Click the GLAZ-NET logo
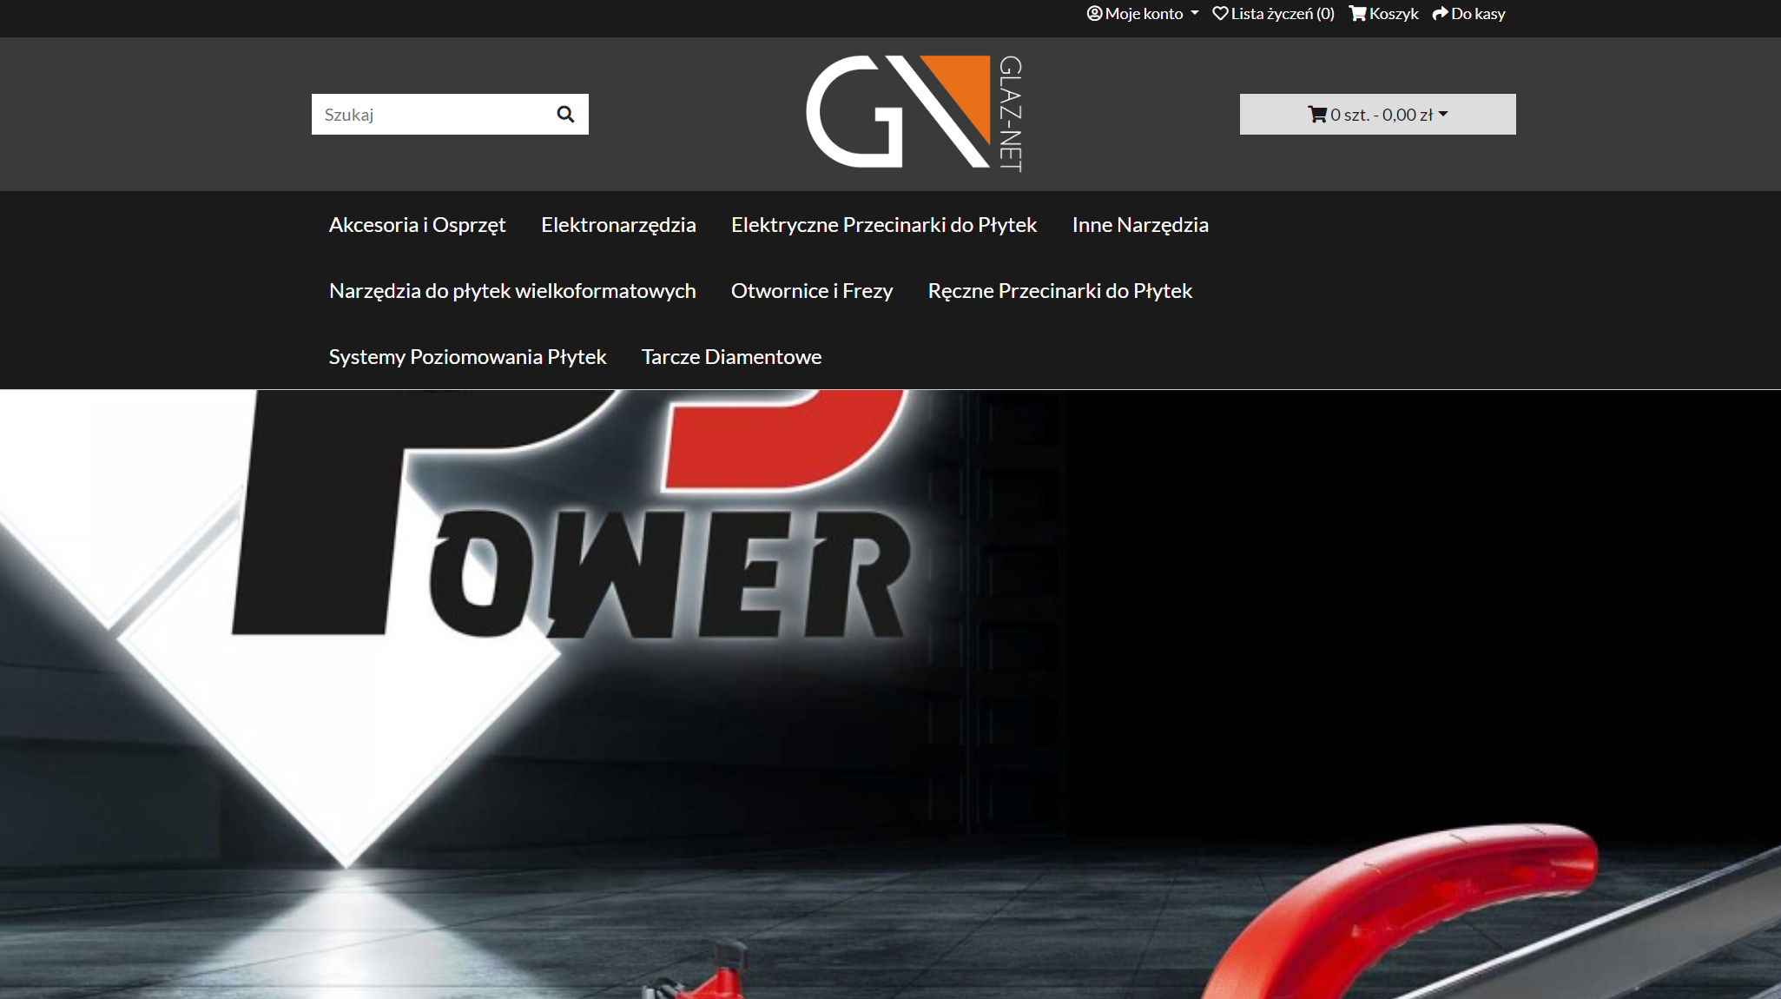Viewport: 1781px width, 999px height. click(914, 113)
